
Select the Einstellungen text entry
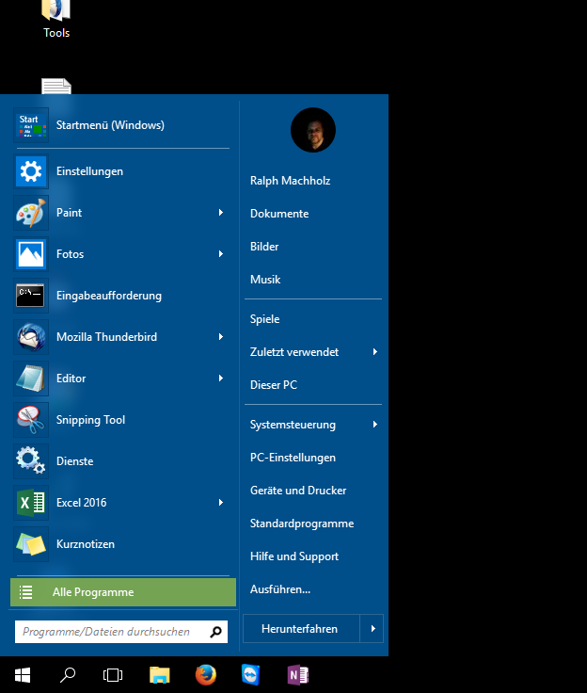[x=89, y=171]
